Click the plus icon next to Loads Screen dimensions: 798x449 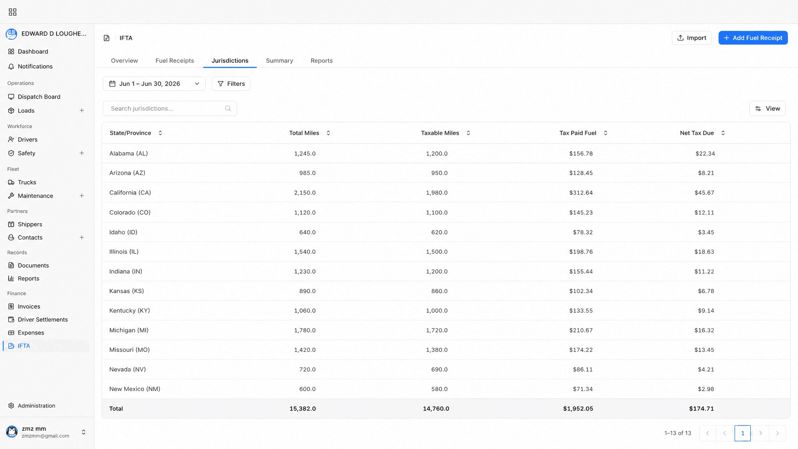[82, 111]
